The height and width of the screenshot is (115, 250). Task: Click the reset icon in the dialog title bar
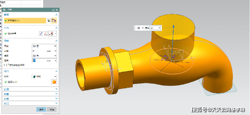tap(53, 10)
